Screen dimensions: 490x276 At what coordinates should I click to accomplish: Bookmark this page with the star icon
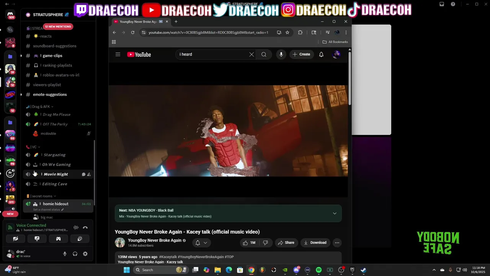pyautogui.click(x=287, y=33)
